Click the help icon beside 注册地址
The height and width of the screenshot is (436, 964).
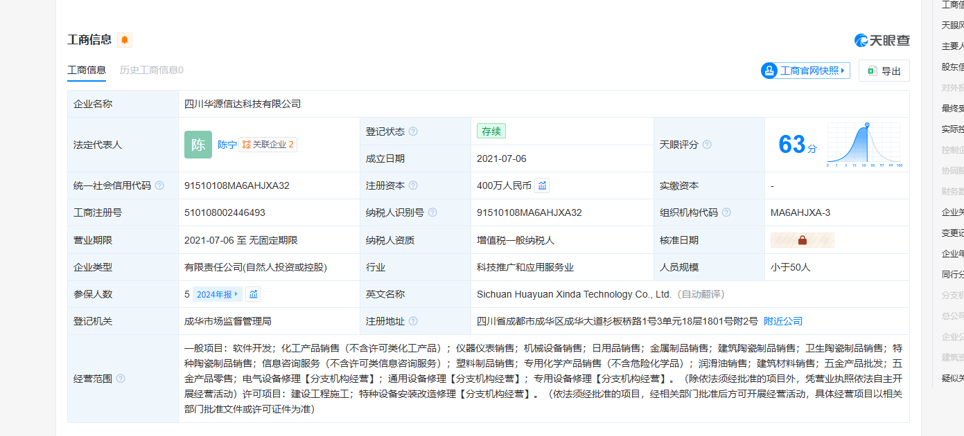pos(413,321)
